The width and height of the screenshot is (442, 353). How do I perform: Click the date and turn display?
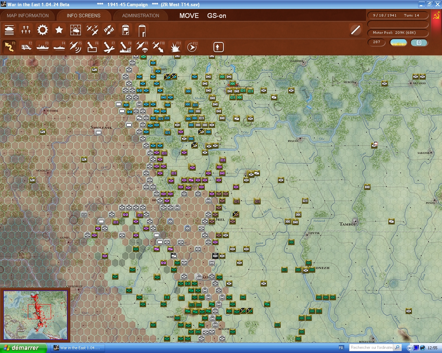coord(398,15)
